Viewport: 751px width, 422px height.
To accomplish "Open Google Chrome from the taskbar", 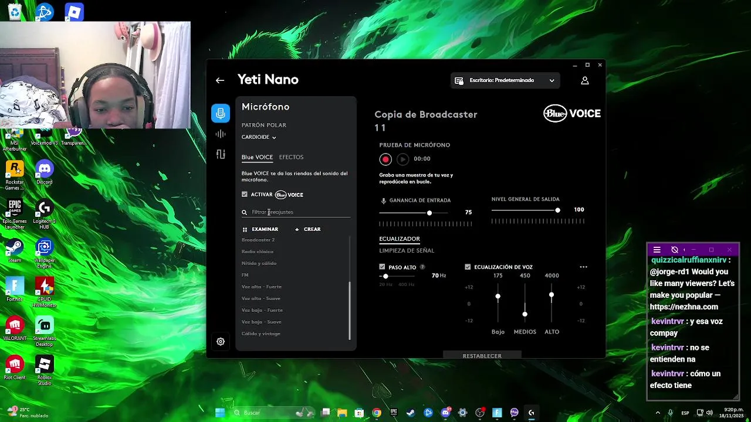I will [377, 413].
